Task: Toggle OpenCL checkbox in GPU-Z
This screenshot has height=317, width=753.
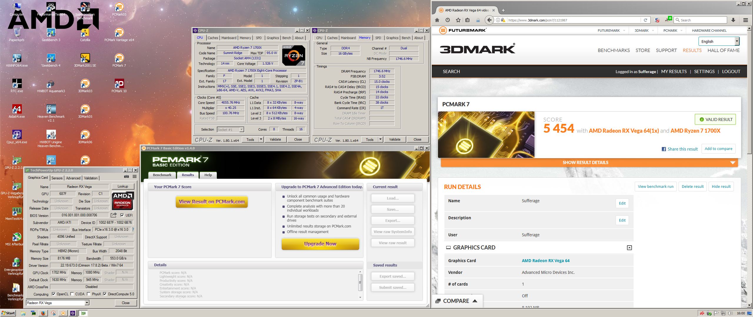Action: [x=54, y=294]
